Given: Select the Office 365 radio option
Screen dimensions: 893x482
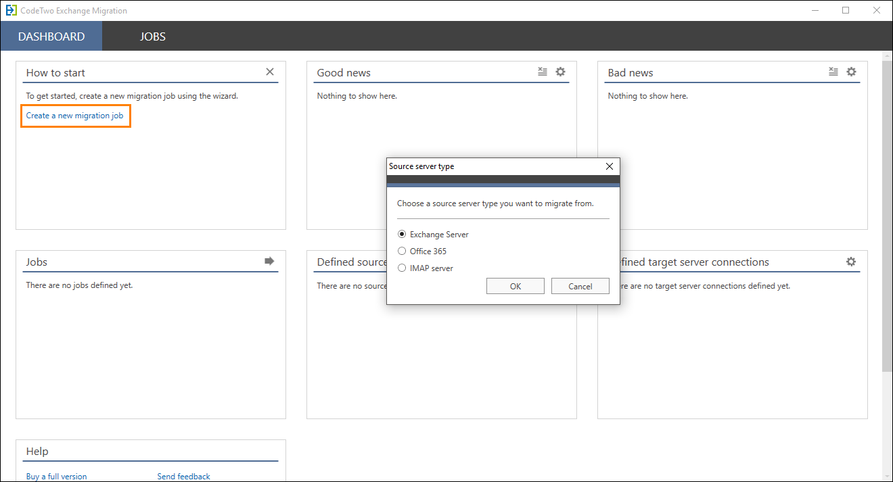Looking at the screenshot, I should click(x=422, y=251).
